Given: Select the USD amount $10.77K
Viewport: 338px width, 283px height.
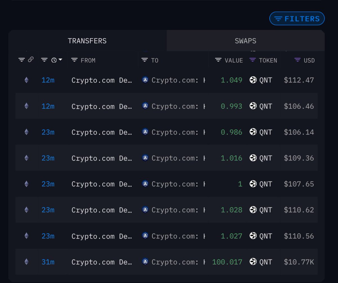Looking at the screenshot, I should [x=299, y=262].
